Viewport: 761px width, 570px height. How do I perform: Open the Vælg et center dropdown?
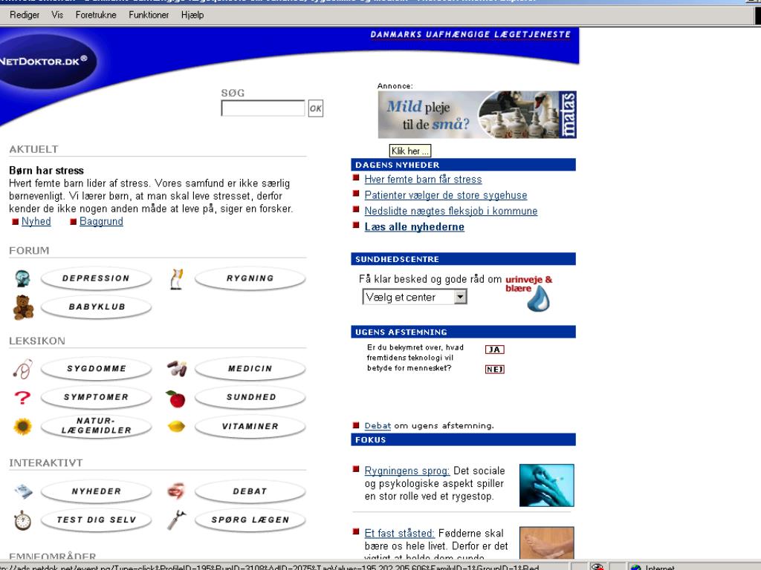415,297
